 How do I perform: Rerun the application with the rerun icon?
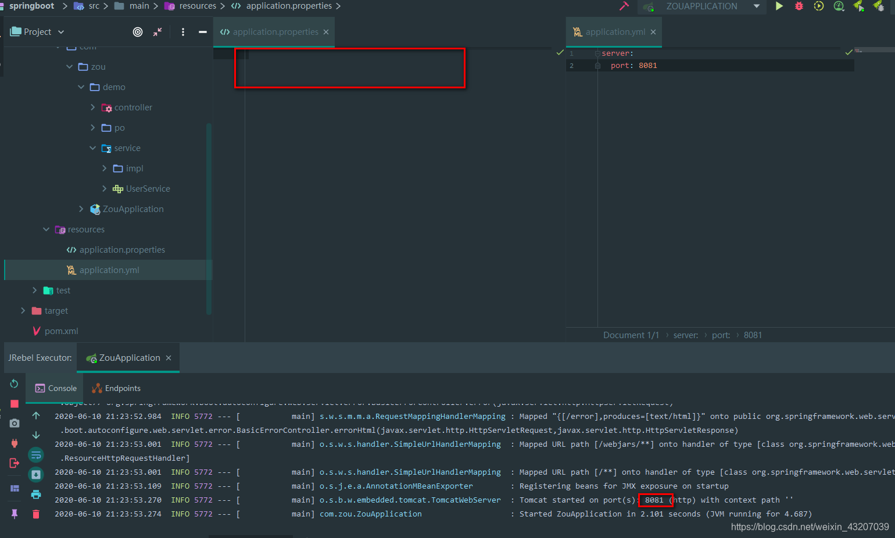[15, 383]
